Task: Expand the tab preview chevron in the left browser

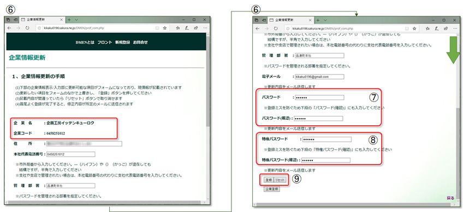Action: tap(76, 20)
